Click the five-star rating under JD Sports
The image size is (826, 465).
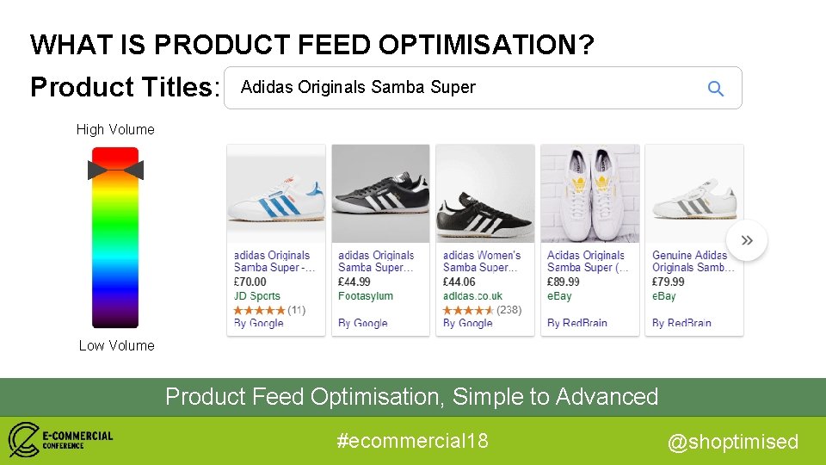(259, 310)
